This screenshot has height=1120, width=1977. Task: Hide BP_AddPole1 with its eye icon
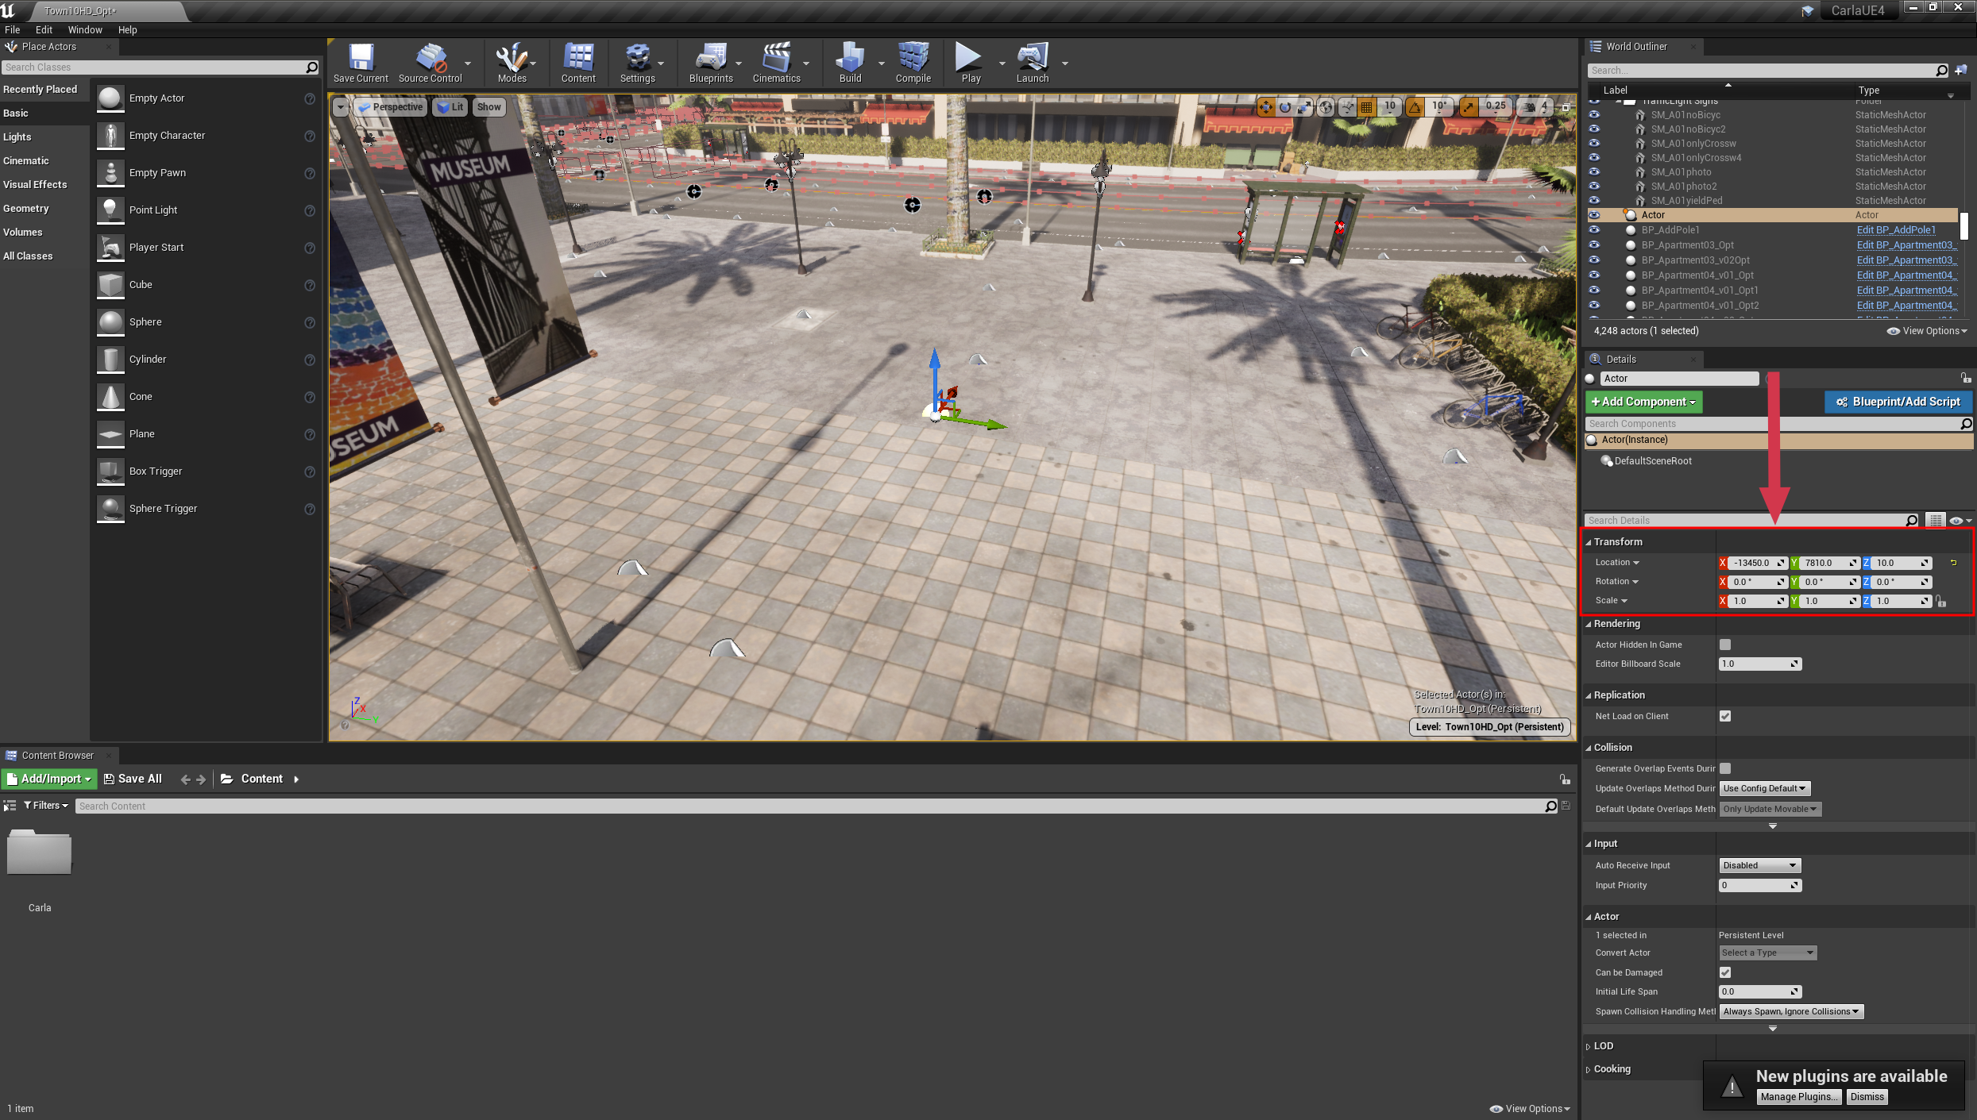click(x=1594, y=230)
